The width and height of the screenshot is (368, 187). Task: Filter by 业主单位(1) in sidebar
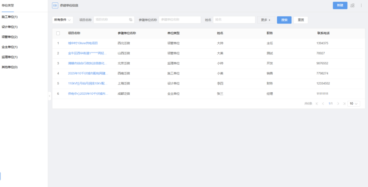[x=10, y=47]
